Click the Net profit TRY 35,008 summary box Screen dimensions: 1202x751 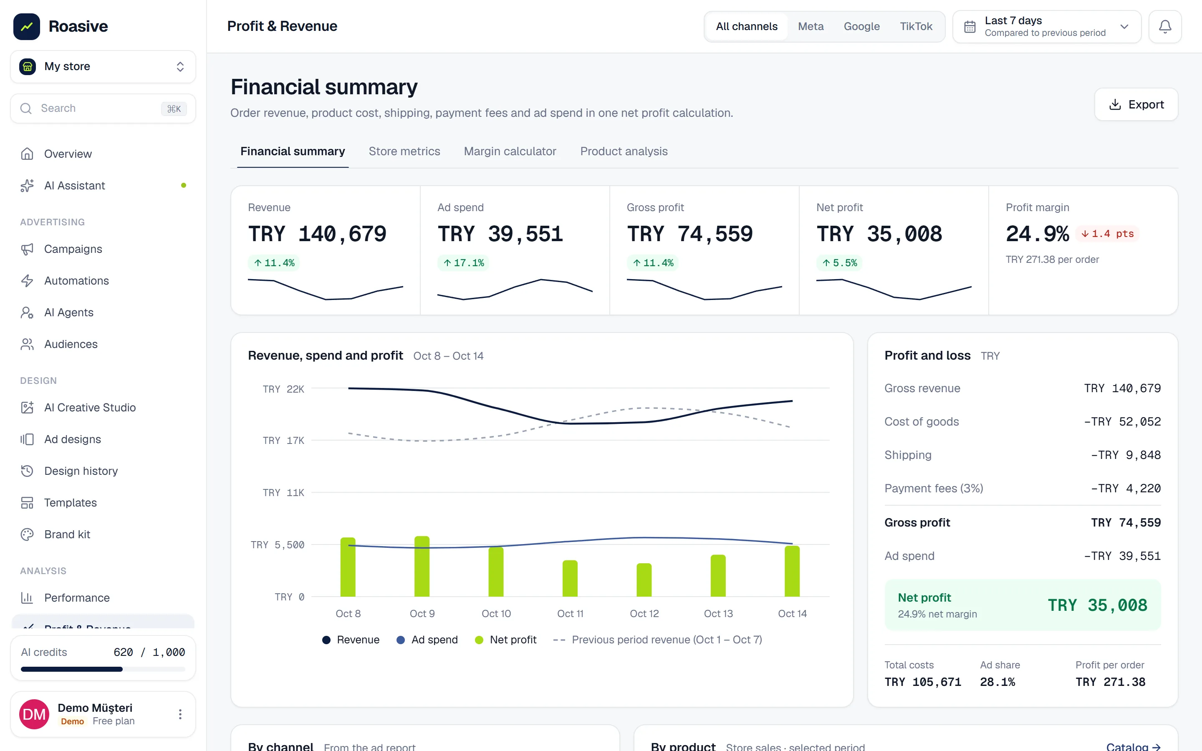coord(1022,605)
